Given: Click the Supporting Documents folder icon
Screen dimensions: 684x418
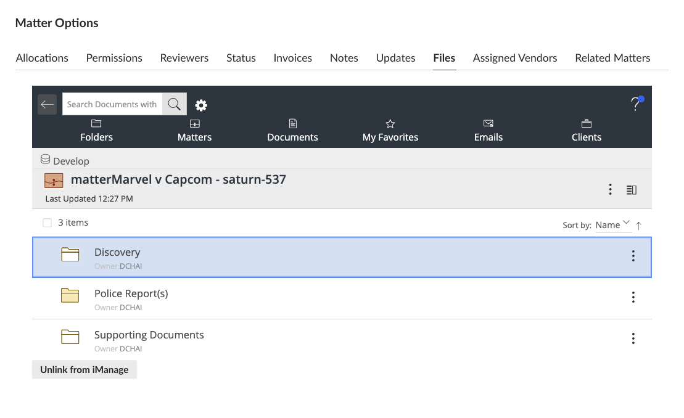Looking at the screenshot, I should (70, 337).
